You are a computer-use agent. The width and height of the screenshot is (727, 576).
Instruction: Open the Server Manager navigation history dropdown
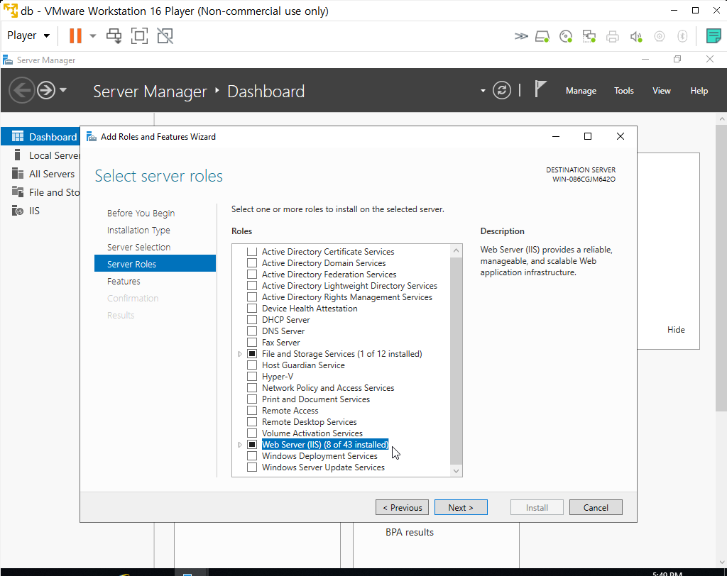coord(63,90)
